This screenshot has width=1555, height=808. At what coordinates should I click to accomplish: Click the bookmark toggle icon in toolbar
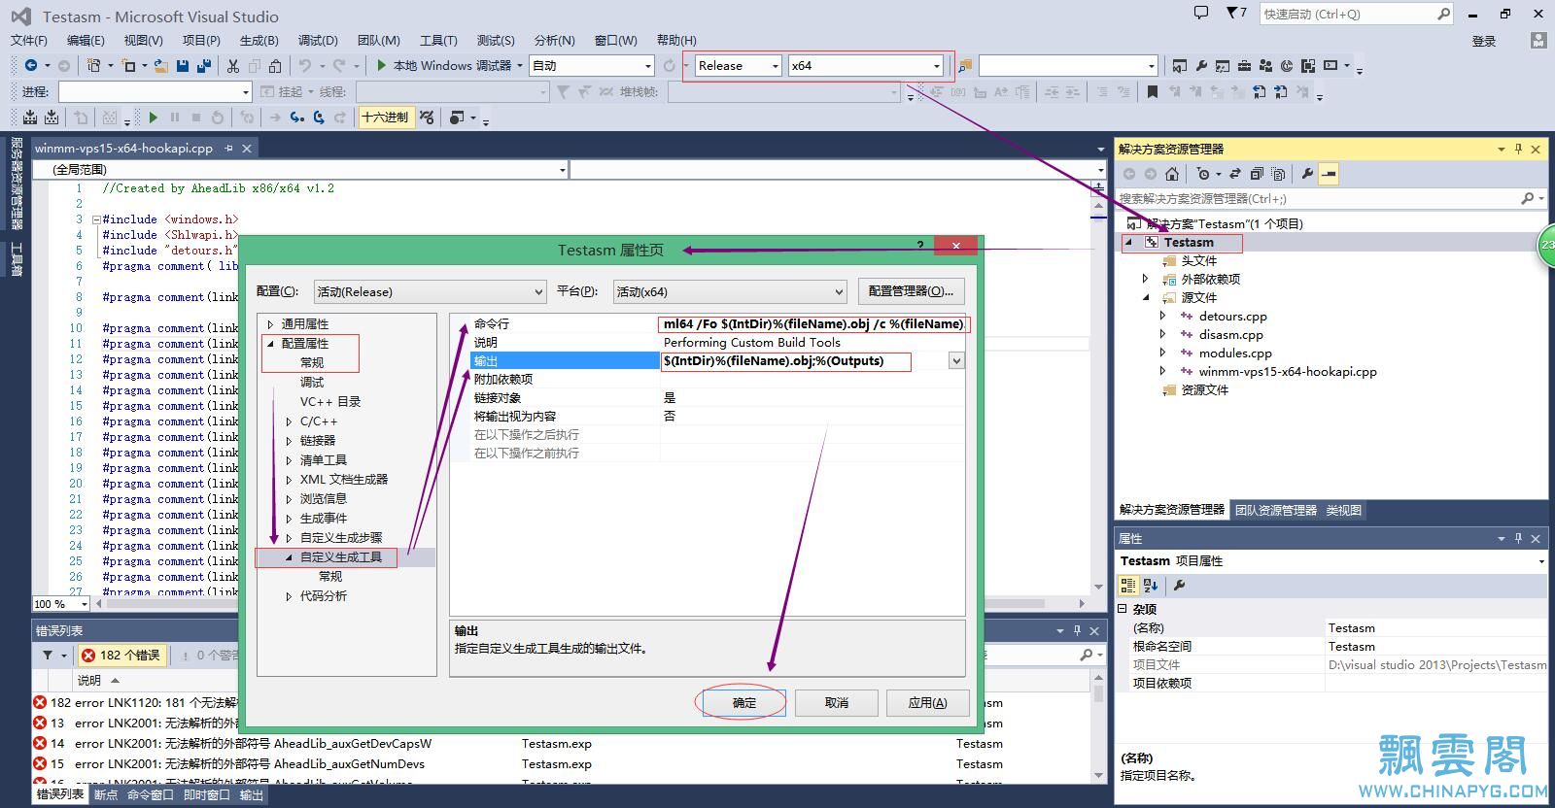pyautogui.click(x=1152, y=91)
